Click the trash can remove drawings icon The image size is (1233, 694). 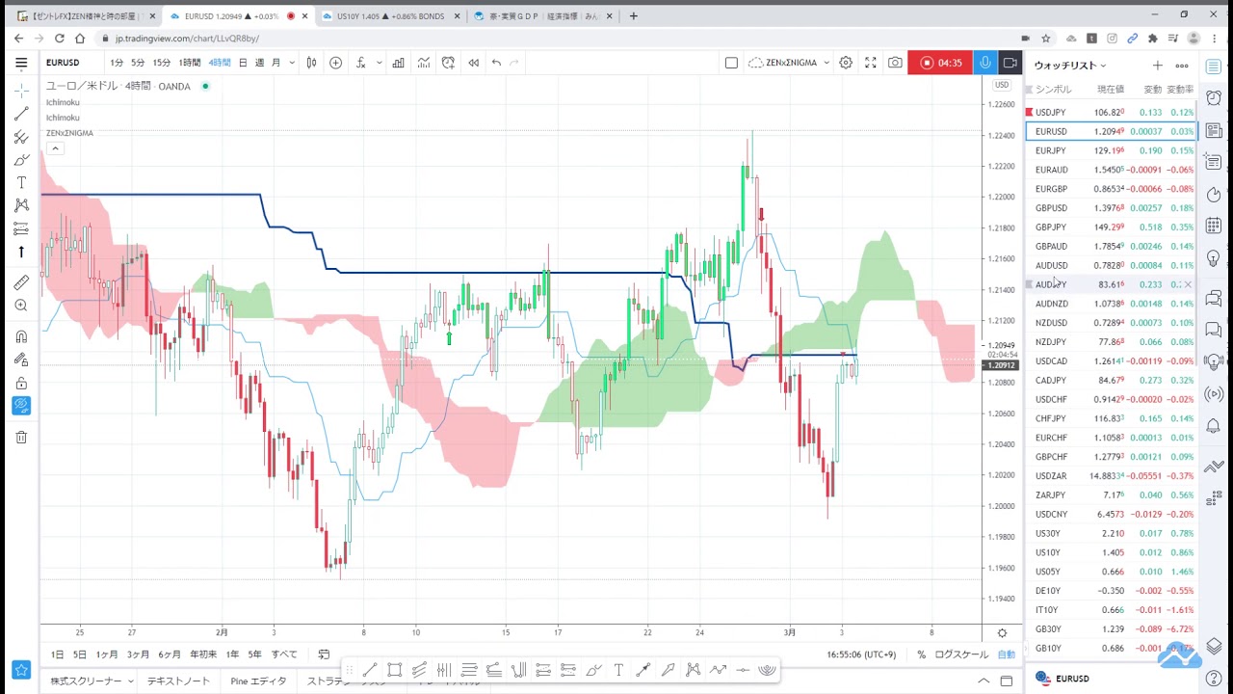click(x=21, y=438)
